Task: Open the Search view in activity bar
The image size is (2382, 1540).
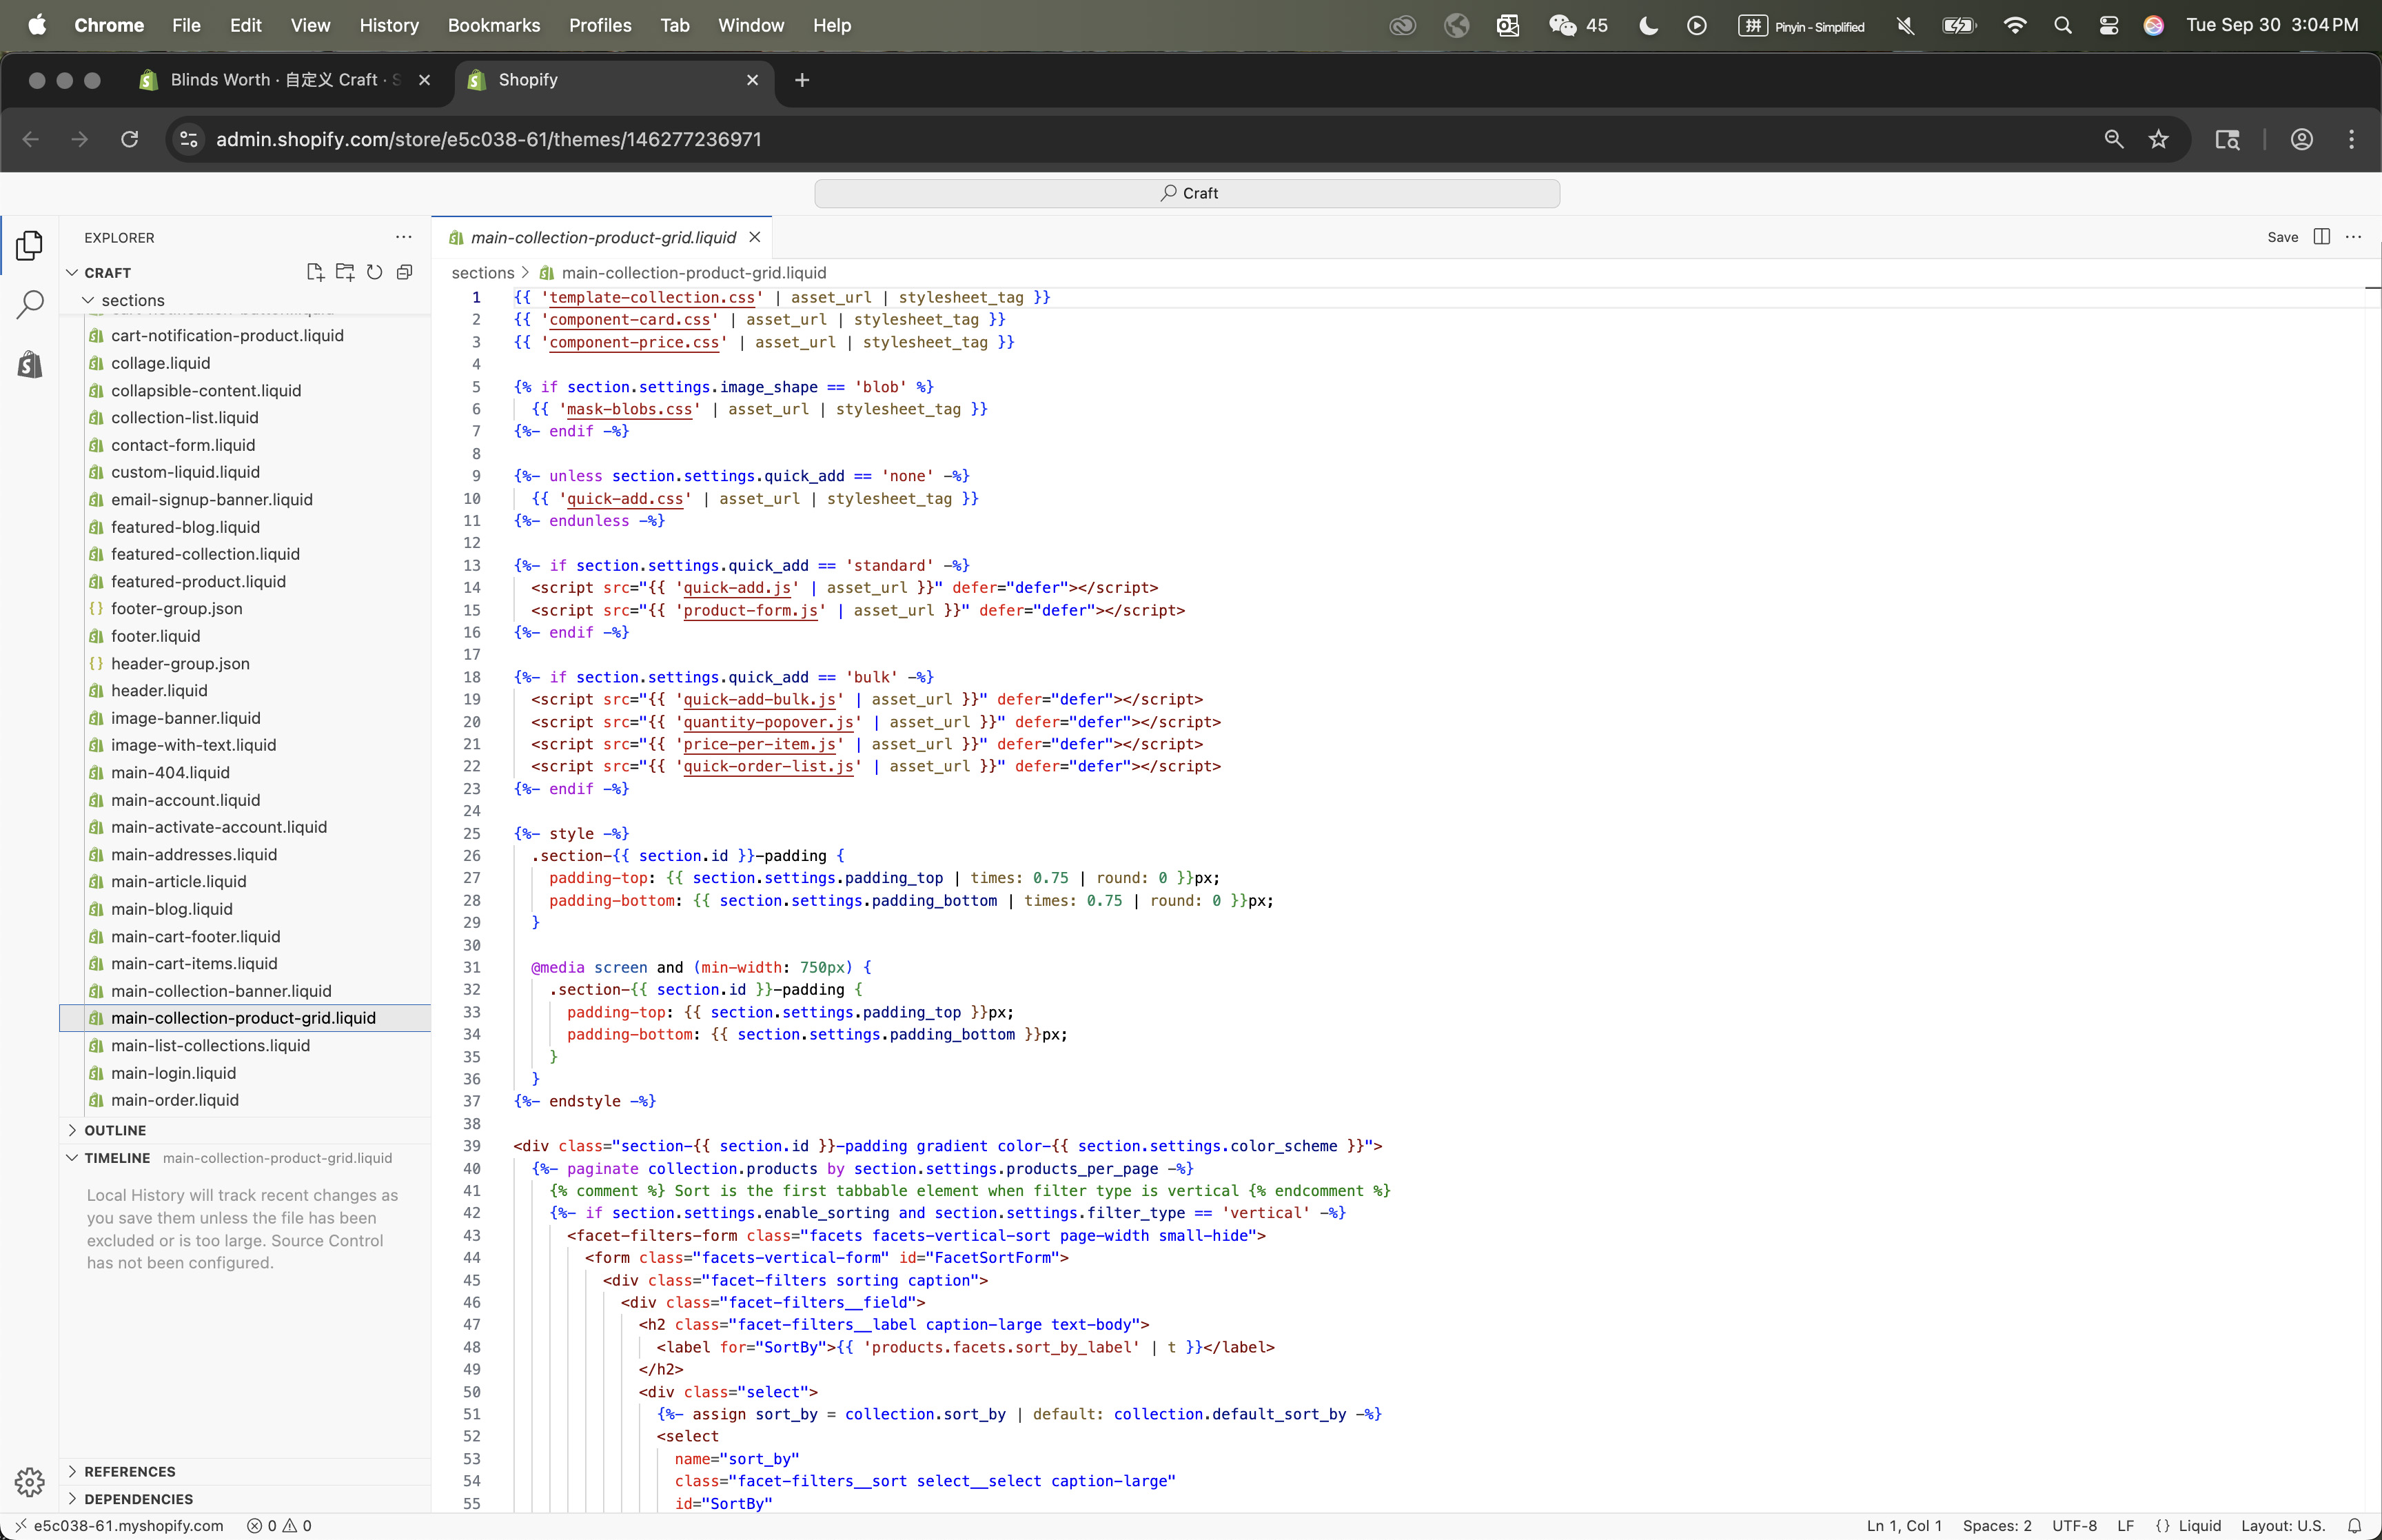Action: pos(30,304)
